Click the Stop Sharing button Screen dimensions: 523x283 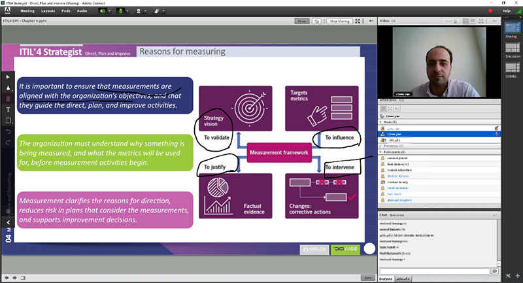(x=339, y=21)
